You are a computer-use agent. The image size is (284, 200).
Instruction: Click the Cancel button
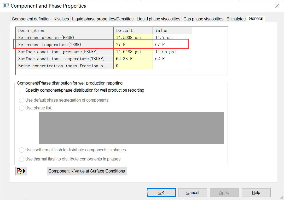pyautogui.click(x=193, y=193)
